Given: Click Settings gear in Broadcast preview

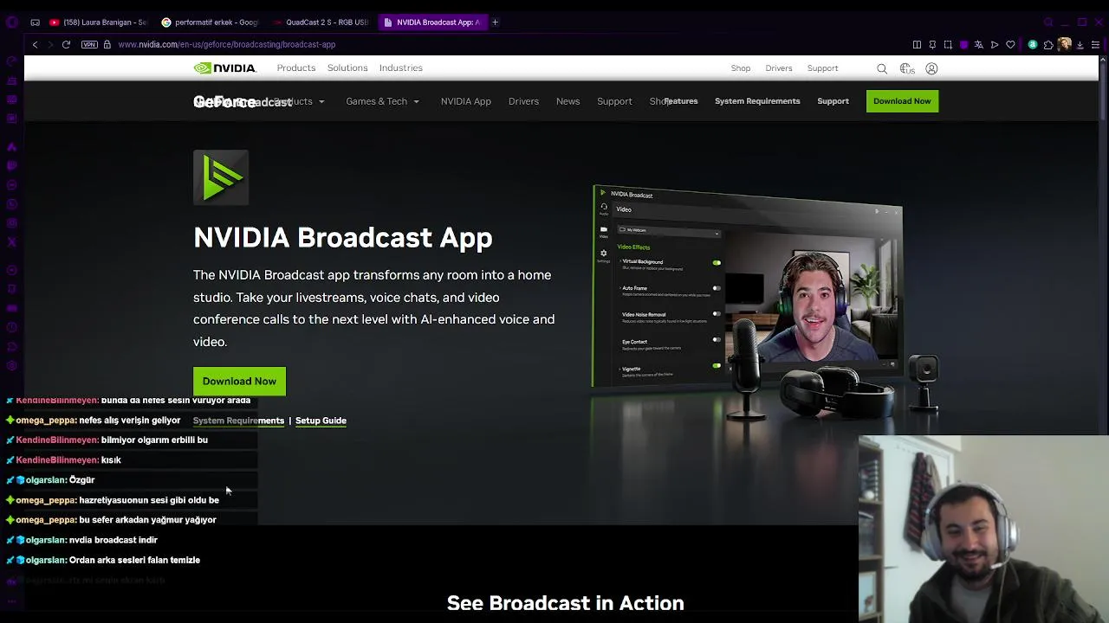Looking at the screenshot, I should pyautogui.click(x=603, y=254).
